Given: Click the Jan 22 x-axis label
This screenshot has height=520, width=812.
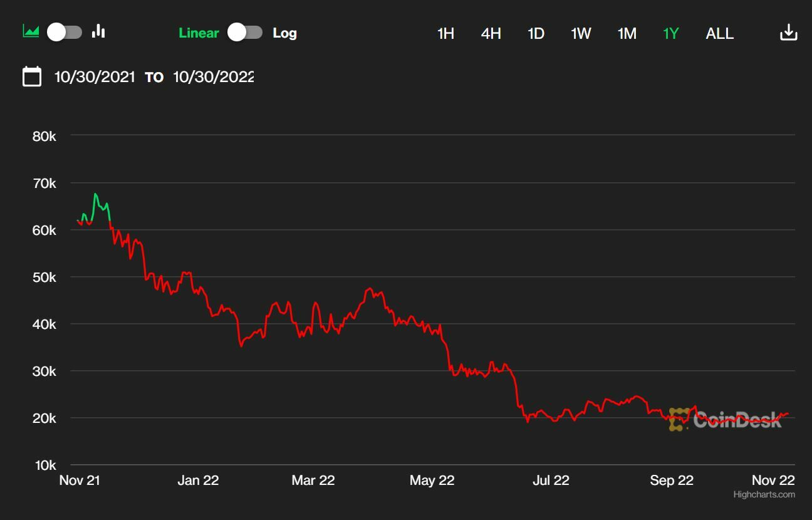Looking at the screenshot, I should point(198,480).
